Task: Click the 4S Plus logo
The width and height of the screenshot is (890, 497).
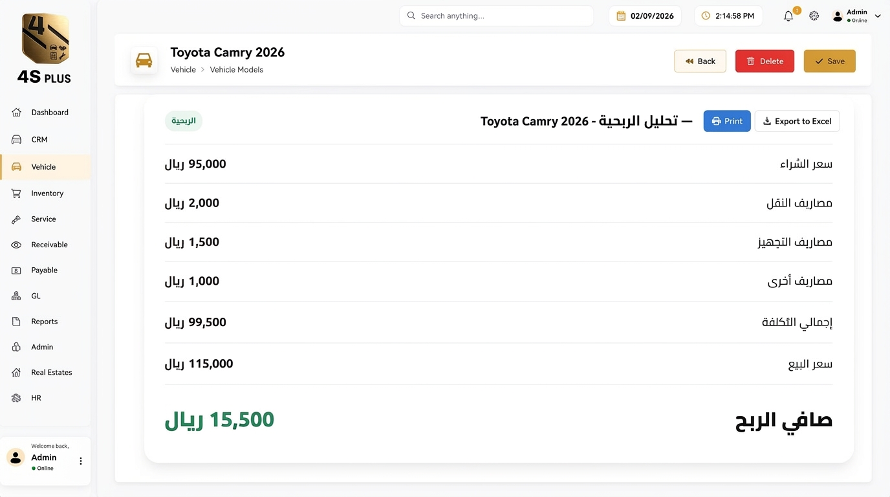Action: coord(45,49)
